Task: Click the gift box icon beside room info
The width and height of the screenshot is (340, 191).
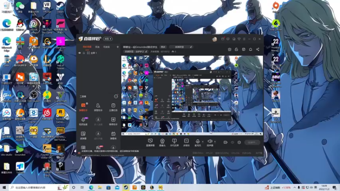Action: pyautogui.click(x=229, y=49)
